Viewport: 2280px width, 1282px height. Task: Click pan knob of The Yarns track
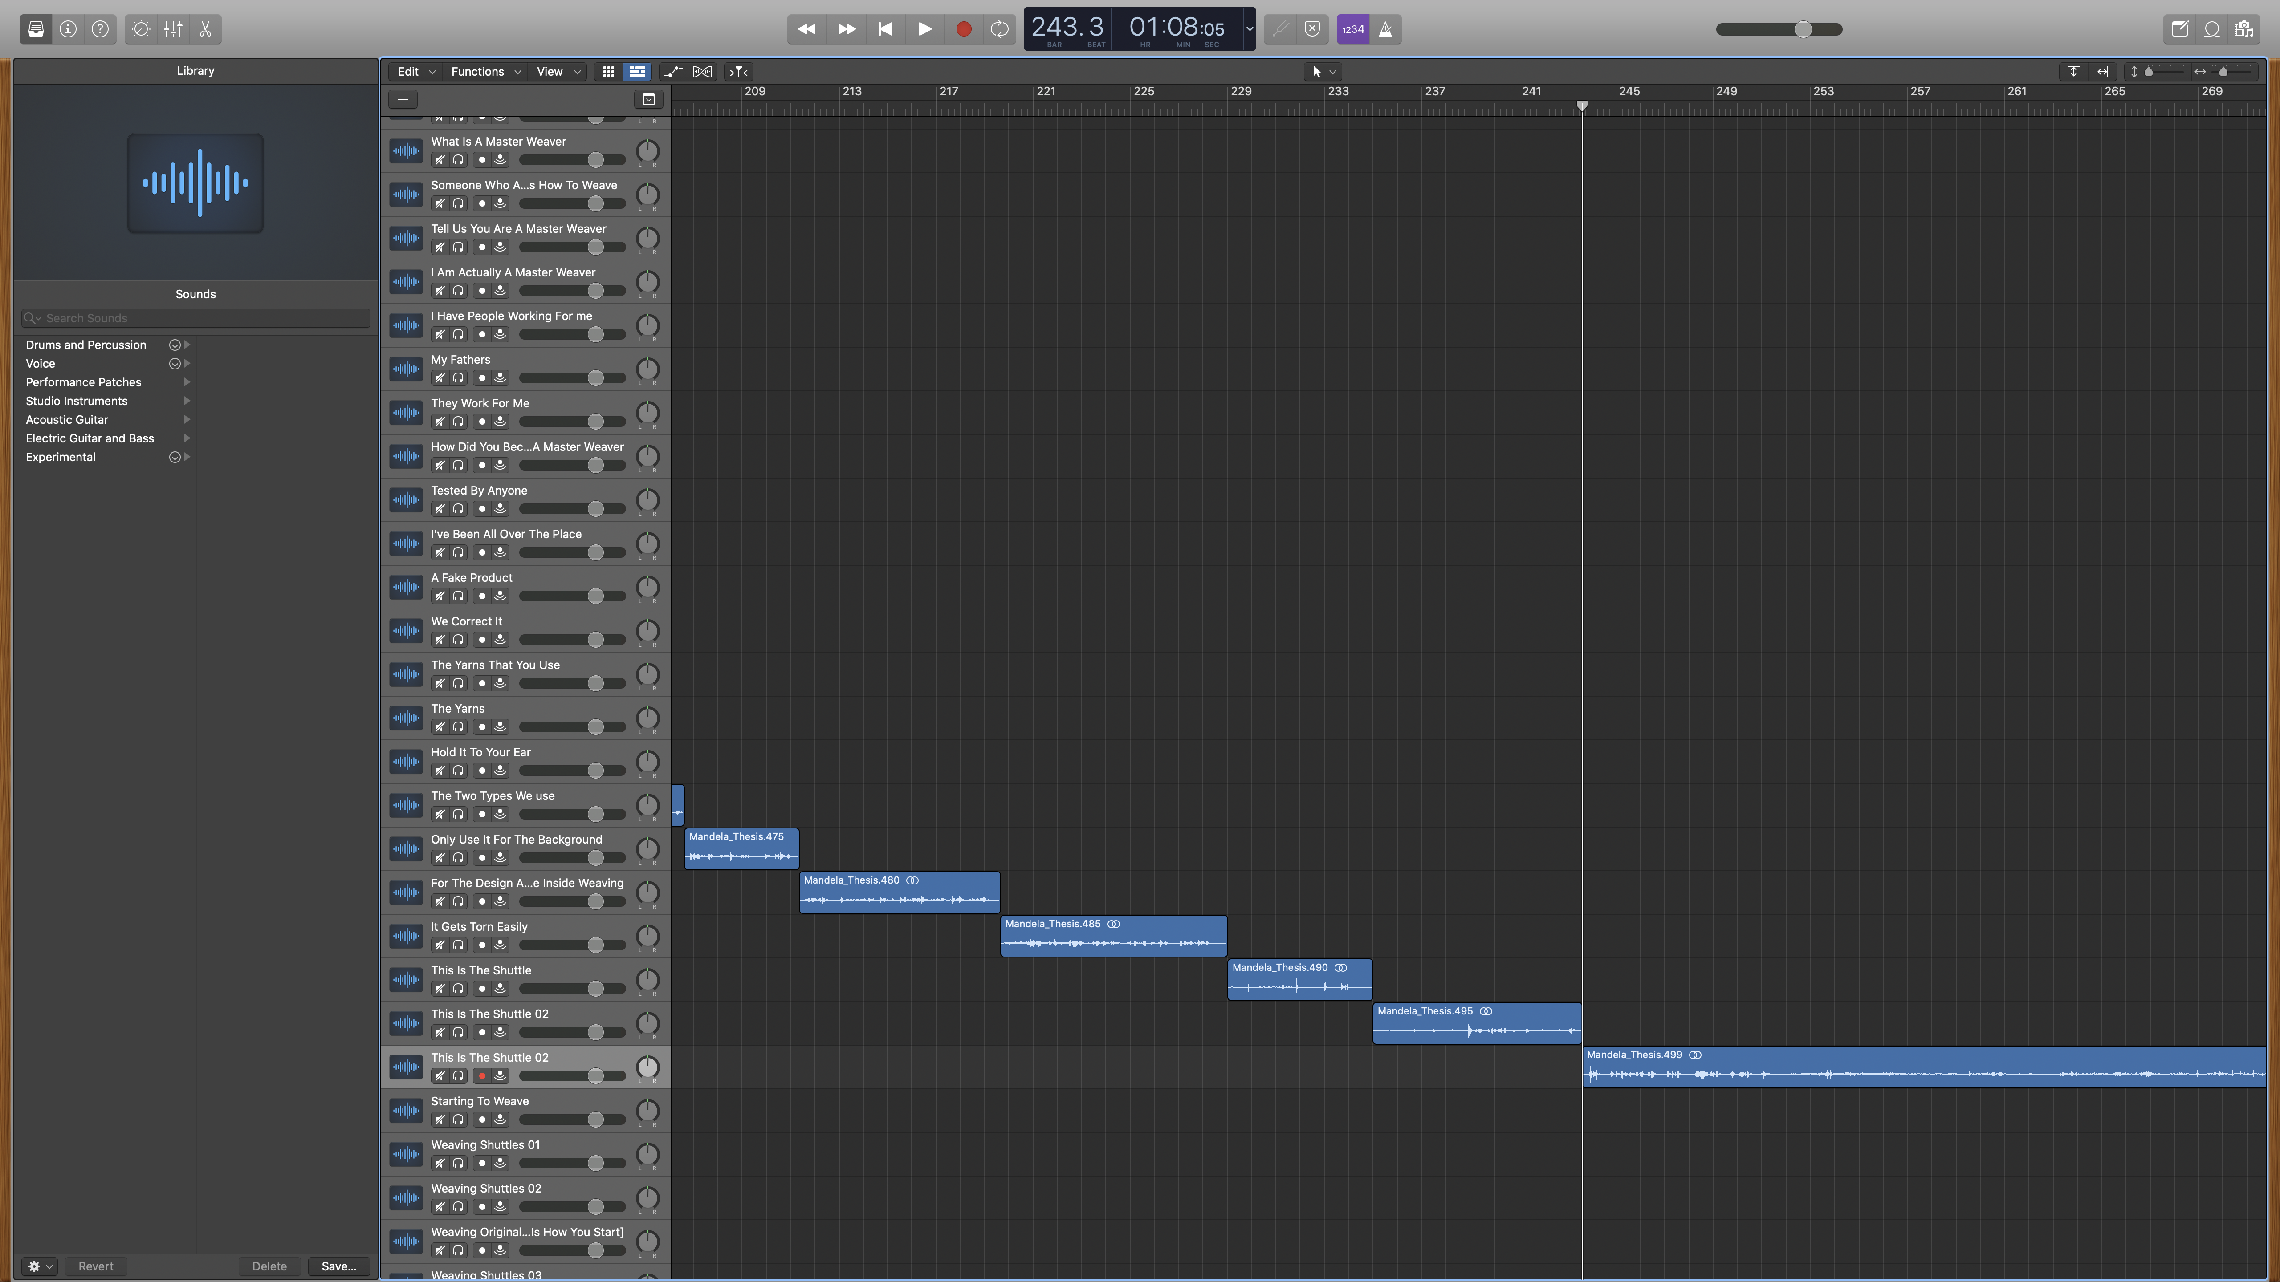(x=648, y=718)
